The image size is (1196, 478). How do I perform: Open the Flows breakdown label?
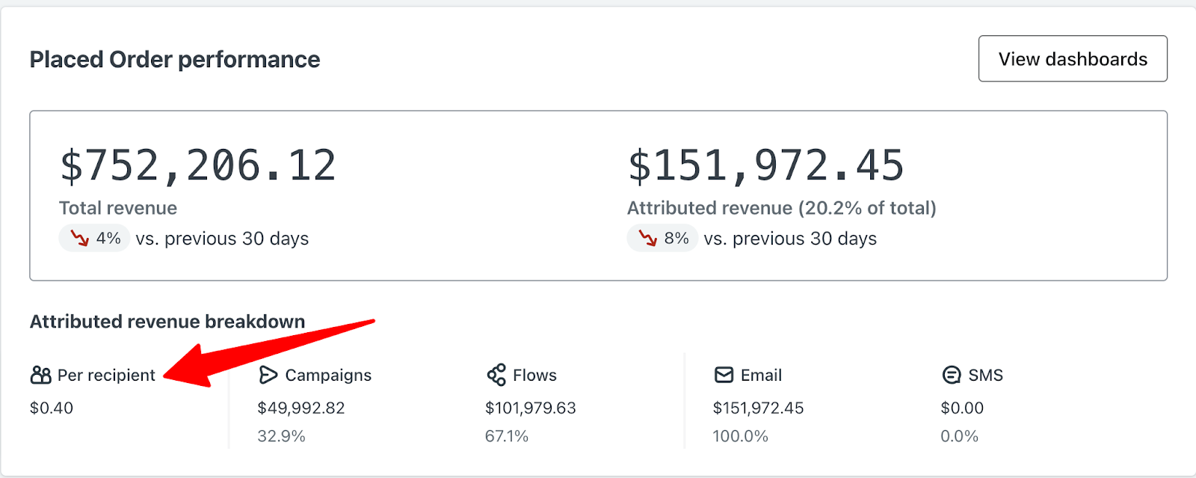pos(534,375)
